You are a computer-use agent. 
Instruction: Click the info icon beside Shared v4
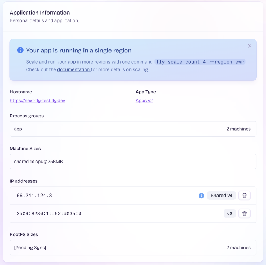201,196
